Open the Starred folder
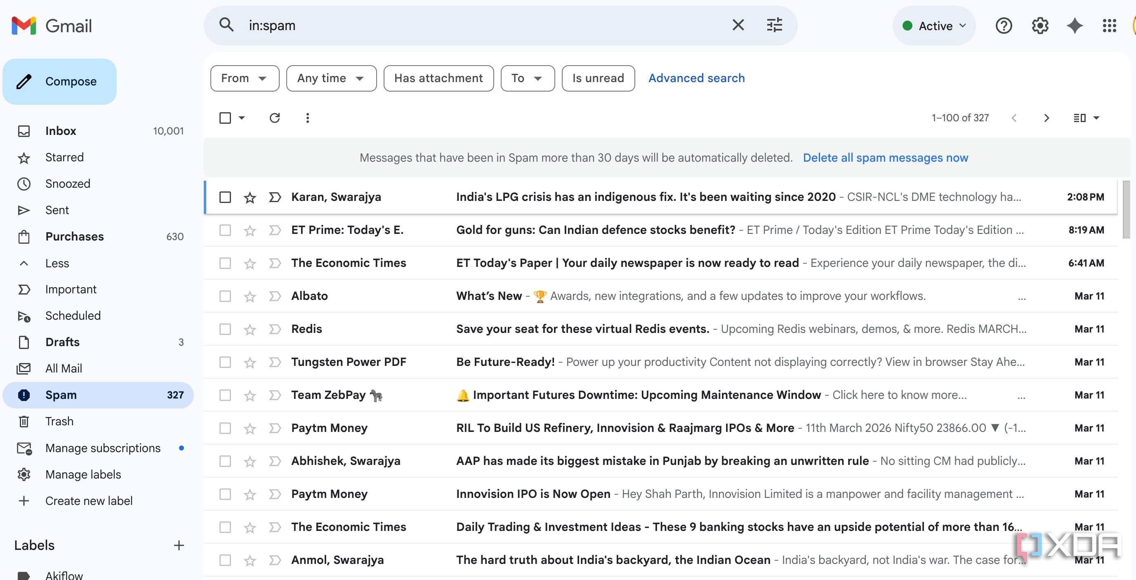Screen dimensions: 1136x580 click(x=98, y=158)
